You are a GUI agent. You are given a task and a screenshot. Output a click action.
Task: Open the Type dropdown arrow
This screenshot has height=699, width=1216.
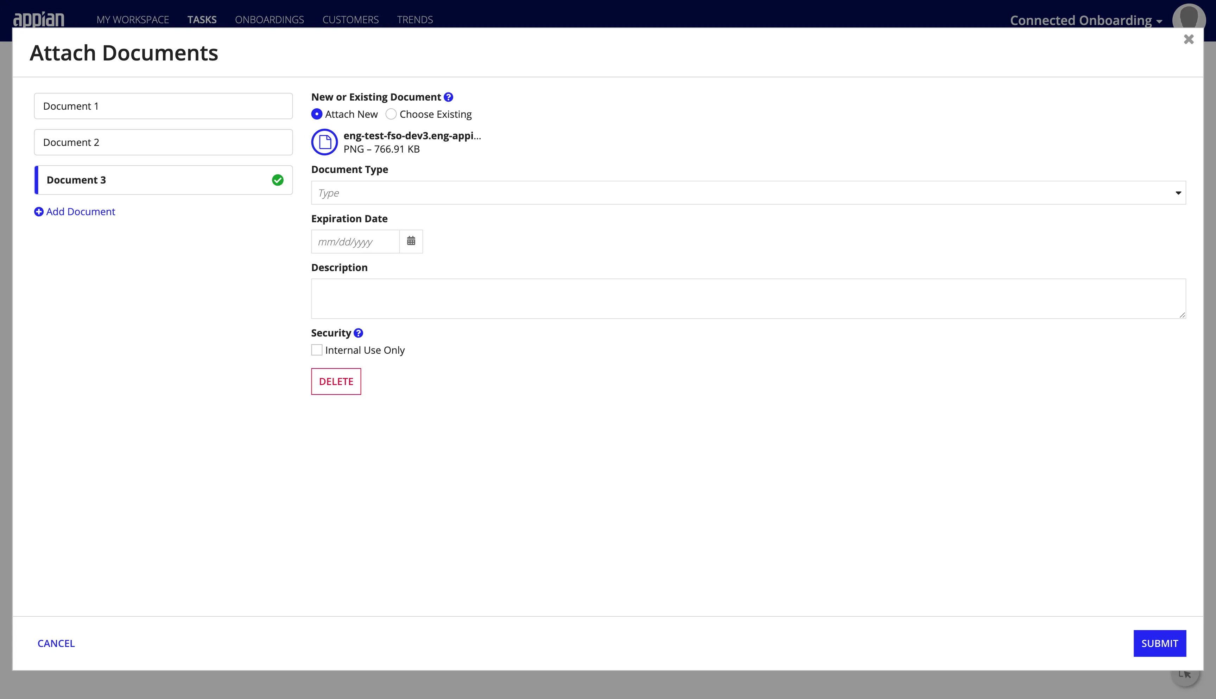1179,193
